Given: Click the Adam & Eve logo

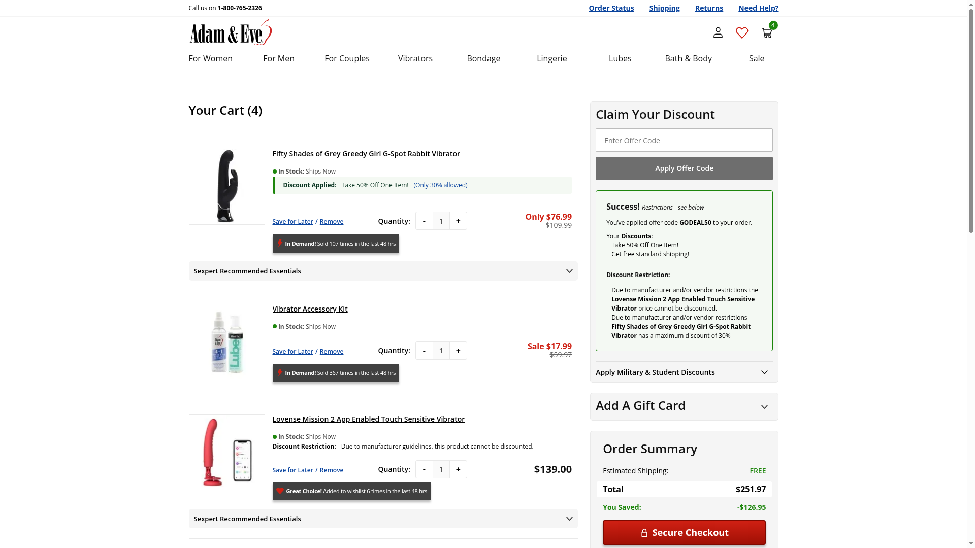Looking at the screenshot, I should [x=231, y=32].
